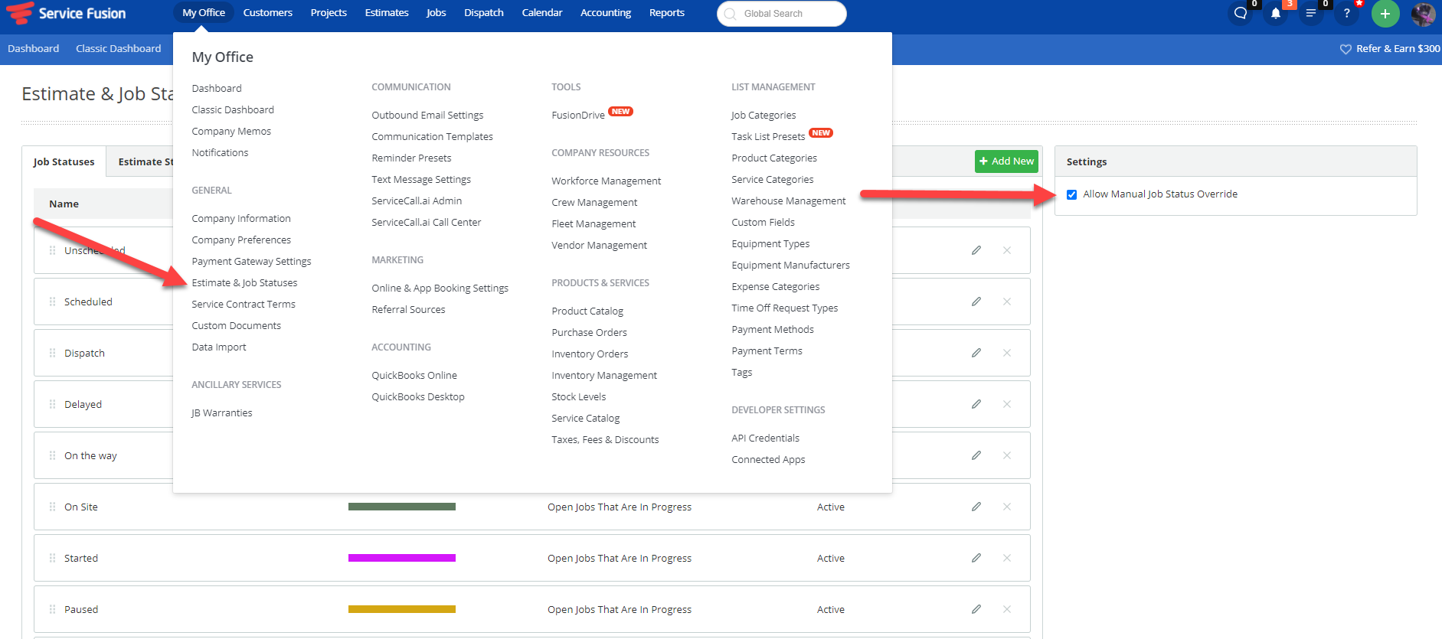Click the drag handle beside On Site

coord(52,507)
